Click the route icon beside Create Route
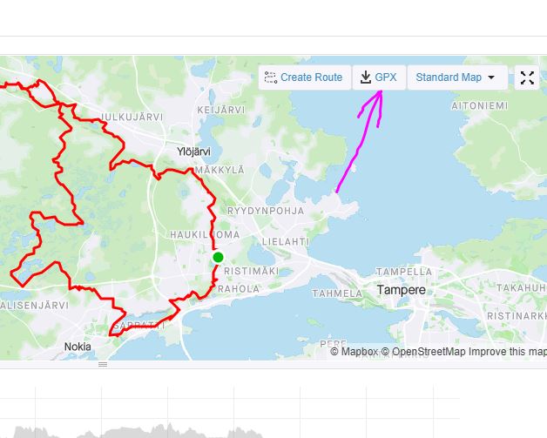This screenshot has height=438, width=547. coord(271,77)
